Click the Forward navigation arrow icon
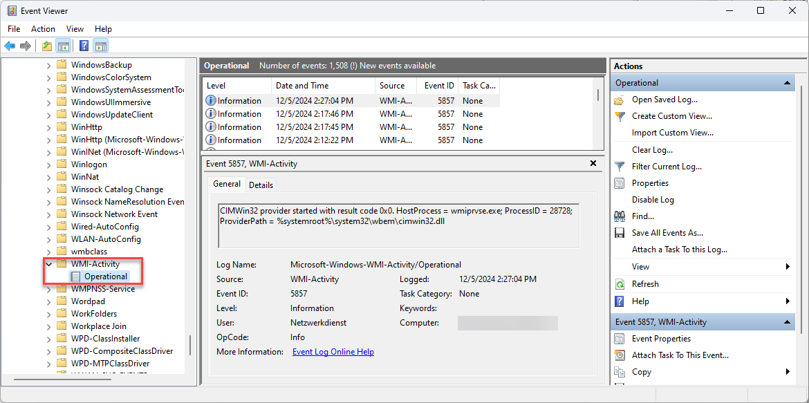The width and height of the screenshot is (809, 403). point(26,46)
